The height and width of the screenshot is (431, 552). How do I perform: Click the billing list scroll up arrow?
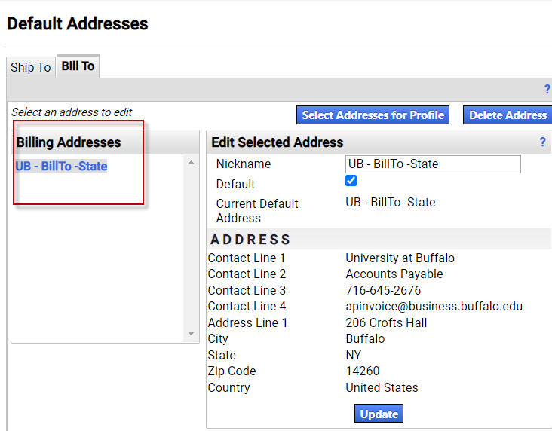click(x=191, y=164)
